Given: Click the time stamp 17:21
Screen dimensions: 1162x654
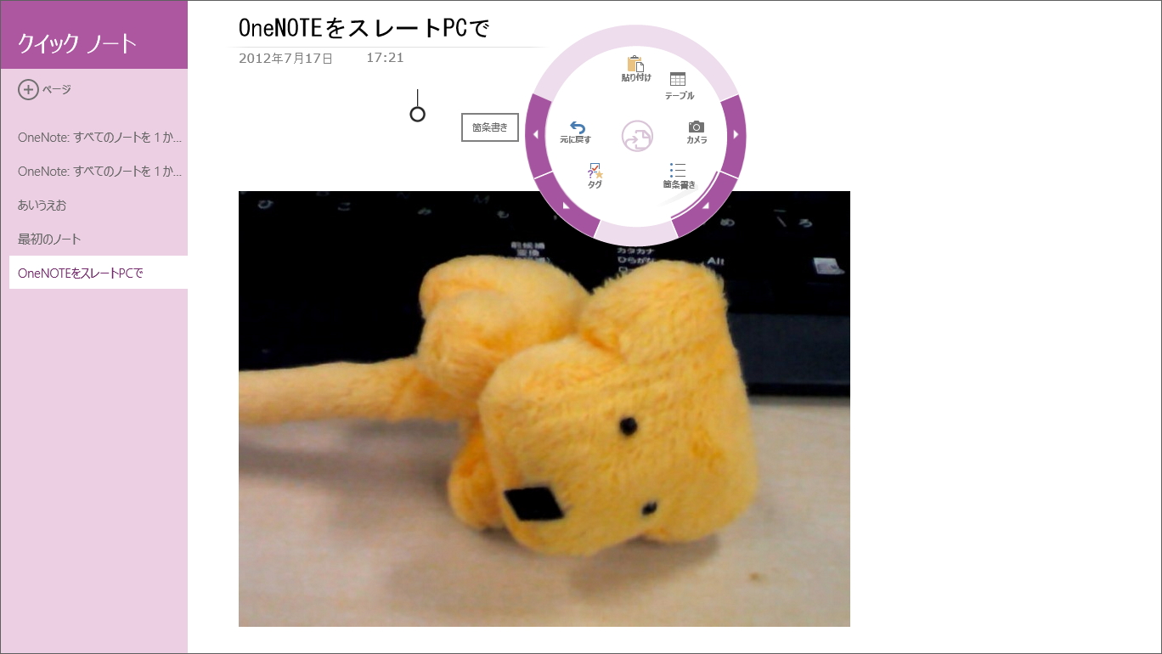Looking at the screenshot, I should 385,58.
